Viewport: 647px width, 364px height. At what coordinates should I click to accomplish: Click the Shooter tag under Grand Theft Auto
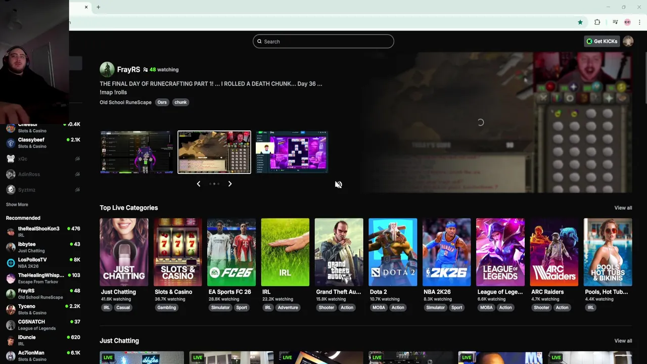click(x=326, y=307)
